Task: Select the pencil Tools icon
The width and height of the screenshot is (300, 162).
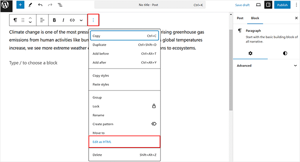Action: [30, 5]
